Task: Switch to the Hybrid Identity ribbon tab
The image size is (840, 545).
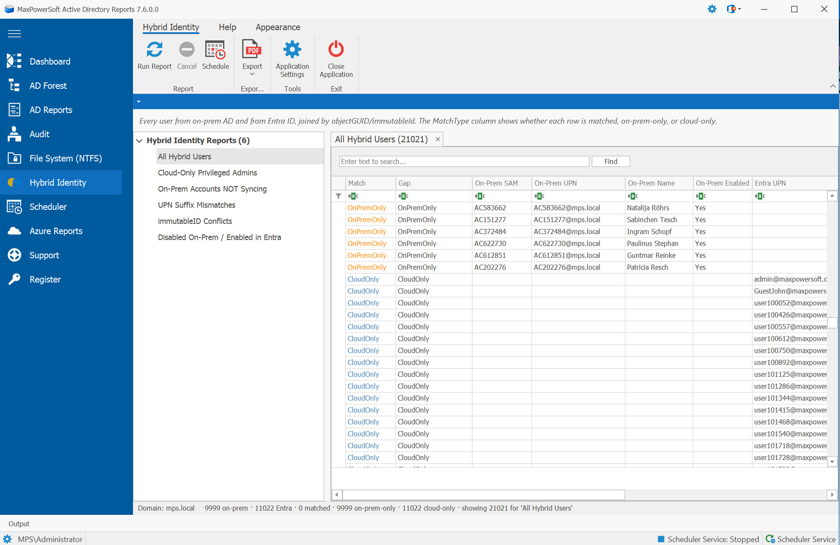Action: tap(171, 27)
